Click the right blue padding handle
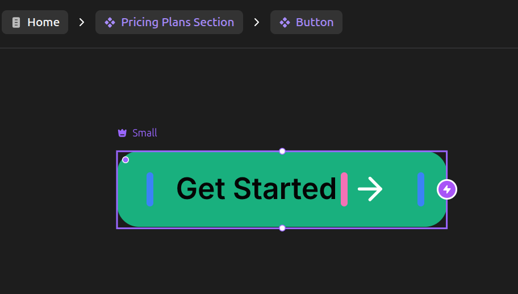 [421, 189]
